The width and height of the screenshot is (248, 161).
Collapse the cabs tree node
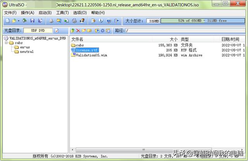pos(6,43)
